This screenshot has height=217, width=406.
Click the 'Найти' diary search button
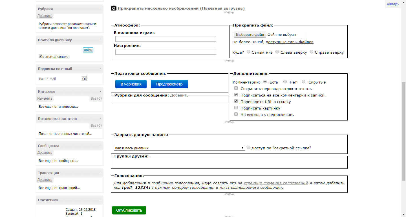pyautogui.click(x=88, y=50)
